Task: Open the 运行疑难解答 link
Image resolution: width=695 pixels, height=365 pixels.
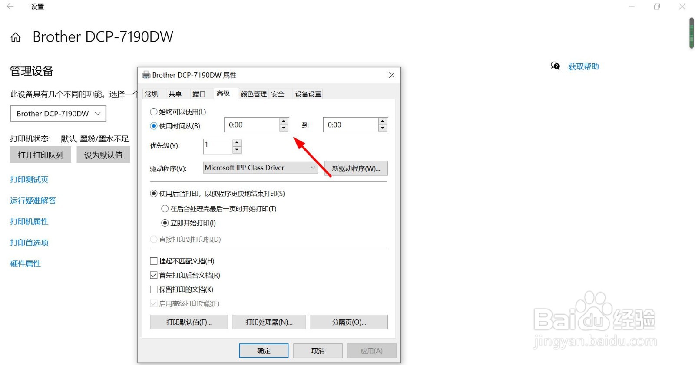Action: (x=33, y=201)
